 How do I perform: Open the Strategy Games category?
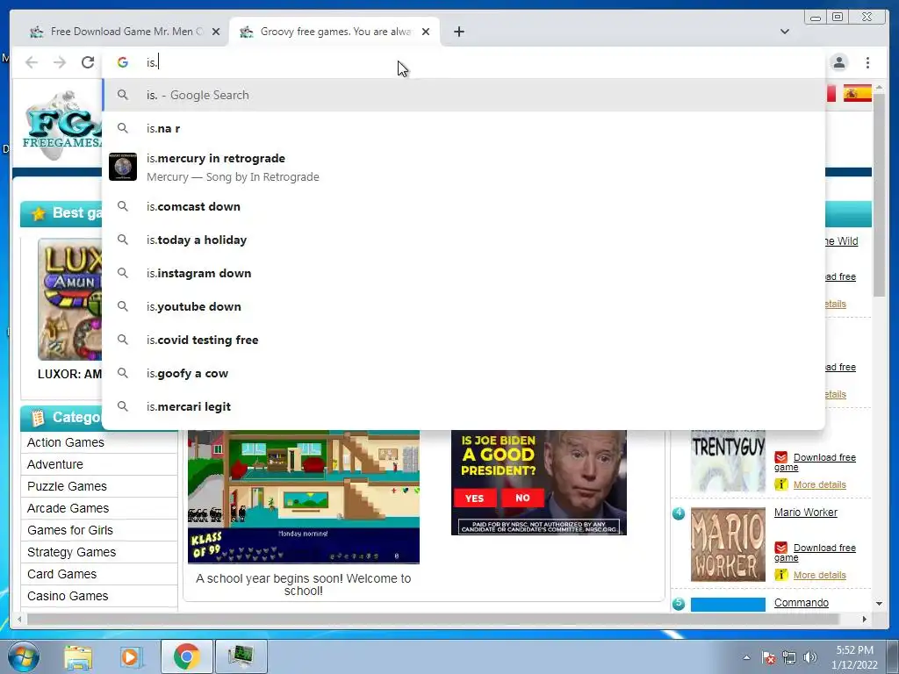click(72, 552)
